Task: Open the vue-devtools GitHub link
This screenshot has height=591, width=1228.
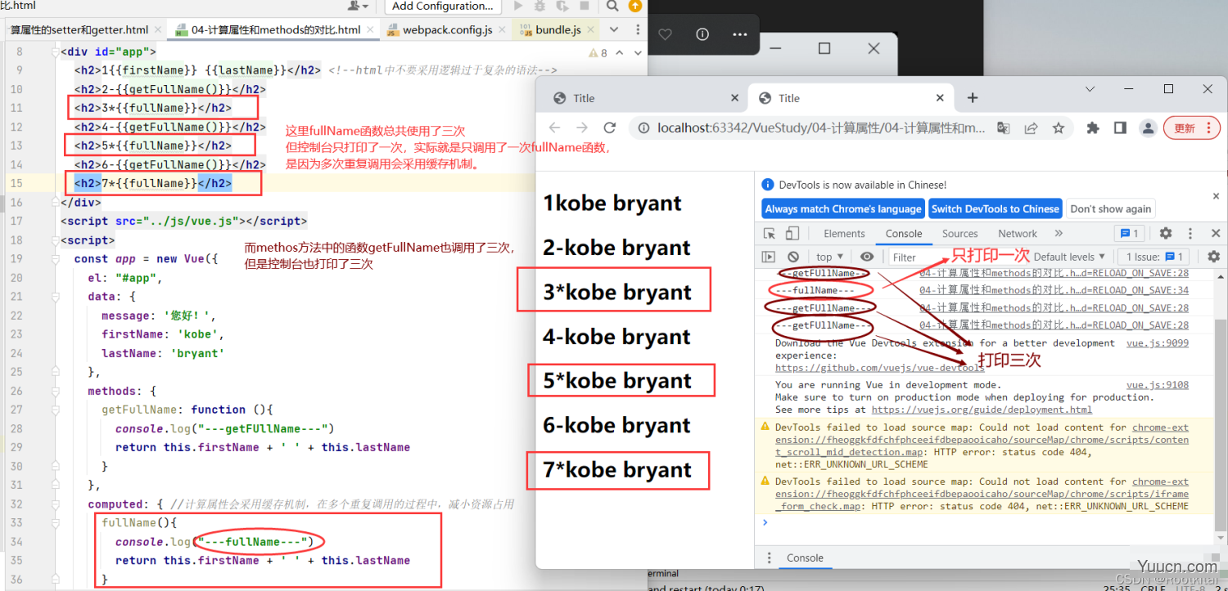Action: coord(880,368)
